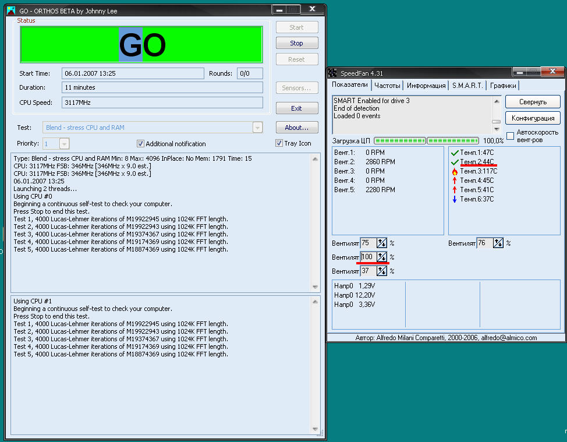Click 'Вент.2: 2860 RPM' reading

coord(364,162)
